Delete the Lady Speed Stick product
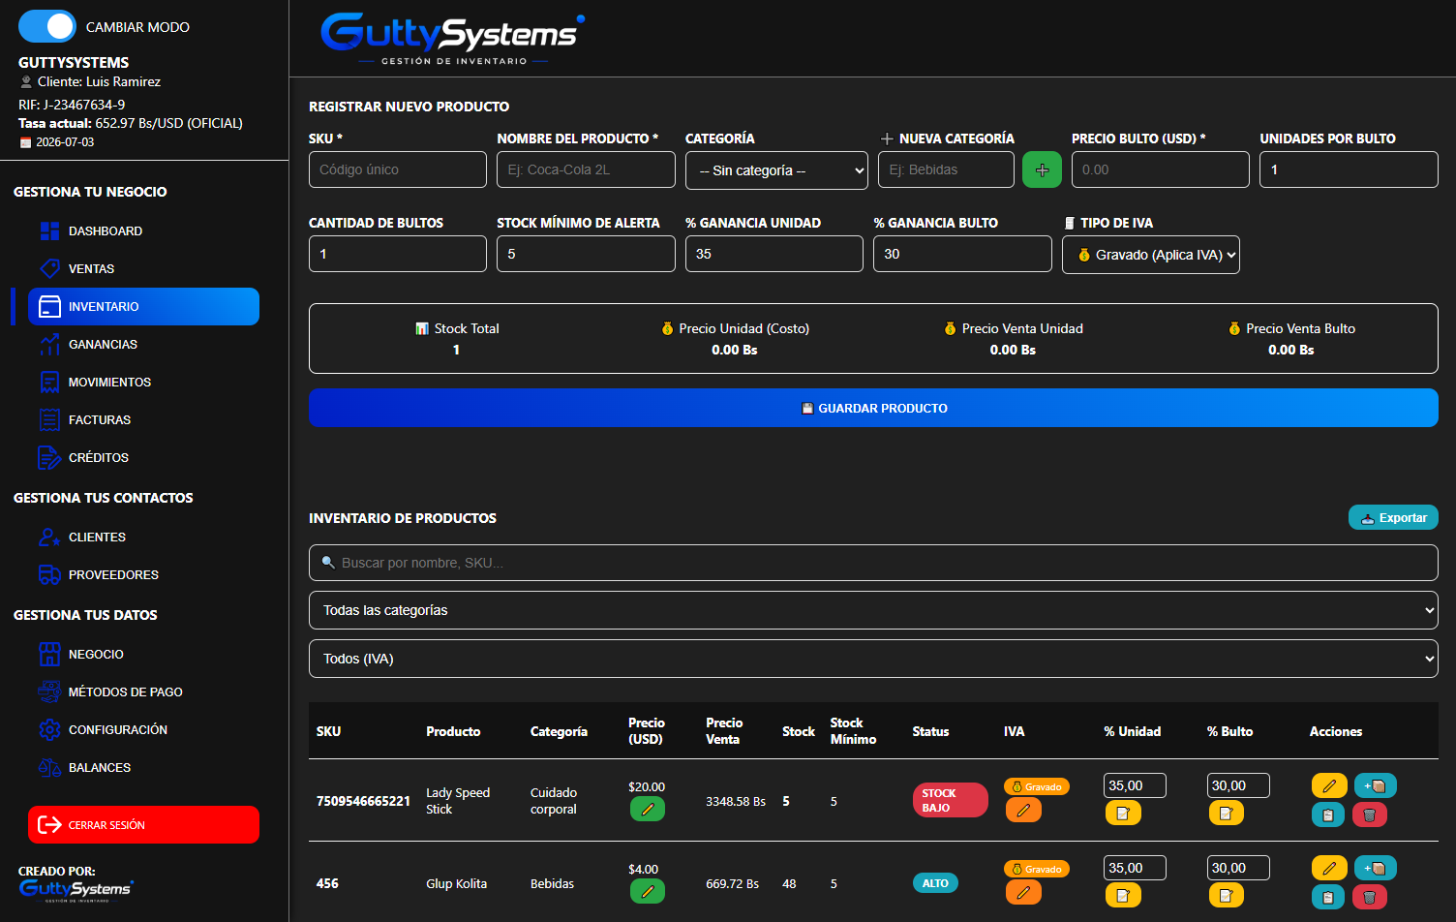Image resolution: width=1456 pixels, height=922 pixels. pos(1369,814)
